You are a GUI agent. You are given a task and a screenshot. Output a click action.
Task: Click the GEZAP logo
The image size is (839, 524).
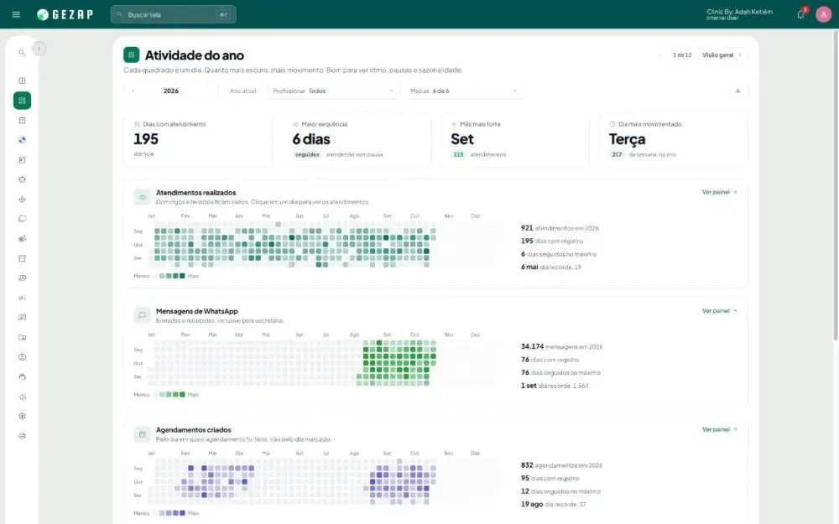click(x=65, y=14)
